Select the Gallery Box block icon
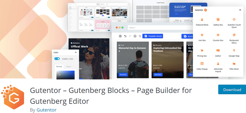This screenshot has height=113, width=246. [218, 19]
